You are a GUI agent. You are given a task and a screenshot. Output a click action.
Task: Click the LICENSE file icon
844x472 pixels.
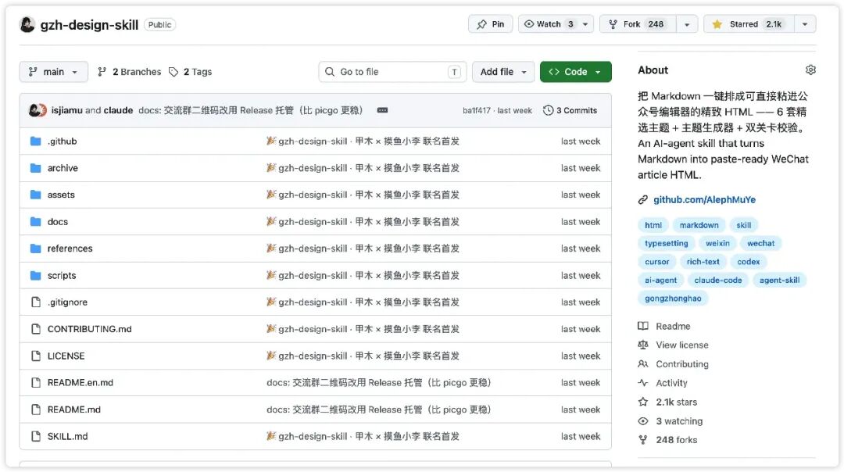[x=35, y=356]
